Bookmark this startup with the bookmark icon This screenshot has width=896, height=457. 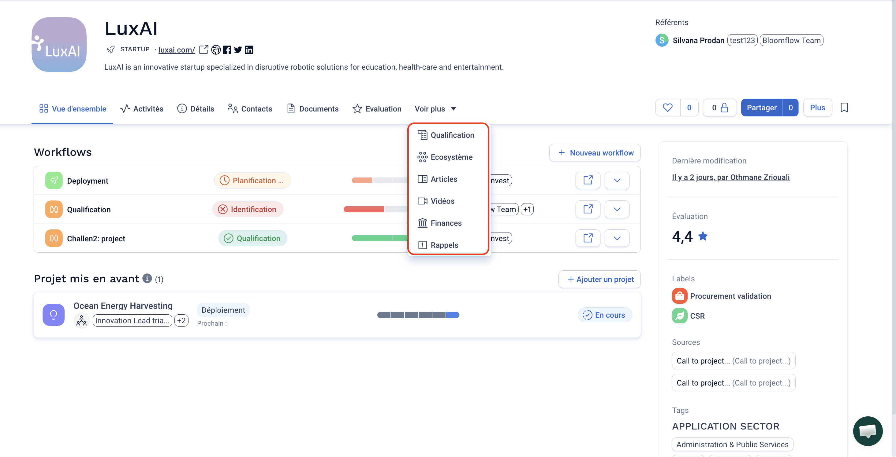pyautogui.click(x=844, y=108)
